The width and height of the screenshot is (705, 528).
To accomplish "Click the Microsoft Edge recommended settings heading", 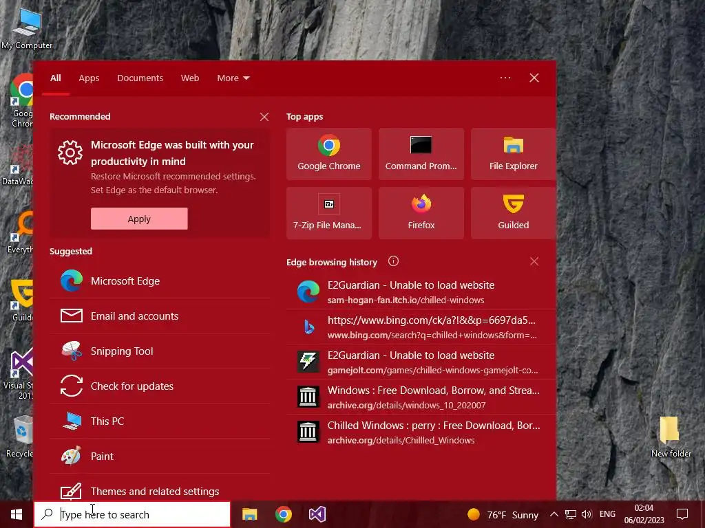I will coord(172,153).
